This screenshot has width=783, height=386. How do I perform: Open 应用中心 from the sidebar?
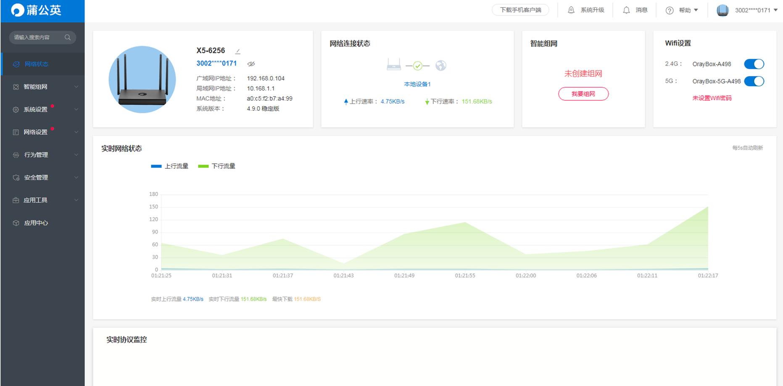[x=36, y=223]
